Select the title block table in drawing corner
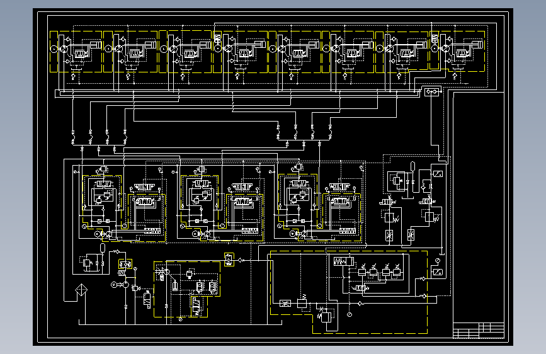The image size is (546, 354). (479, 330)
